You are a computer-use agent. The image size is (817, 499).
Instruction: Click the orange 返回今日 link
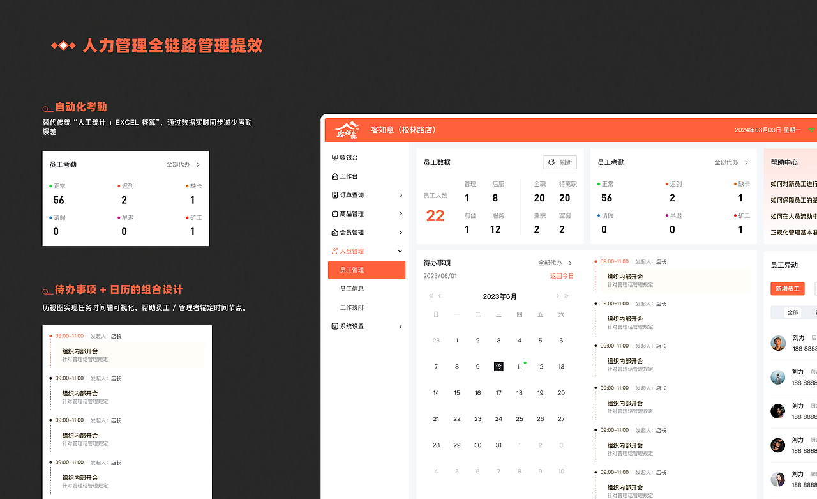562,276
